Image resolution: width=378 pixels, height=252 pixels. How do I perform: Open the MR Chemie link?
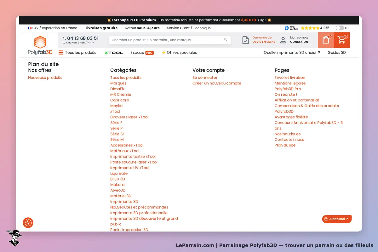click(121, 94)
